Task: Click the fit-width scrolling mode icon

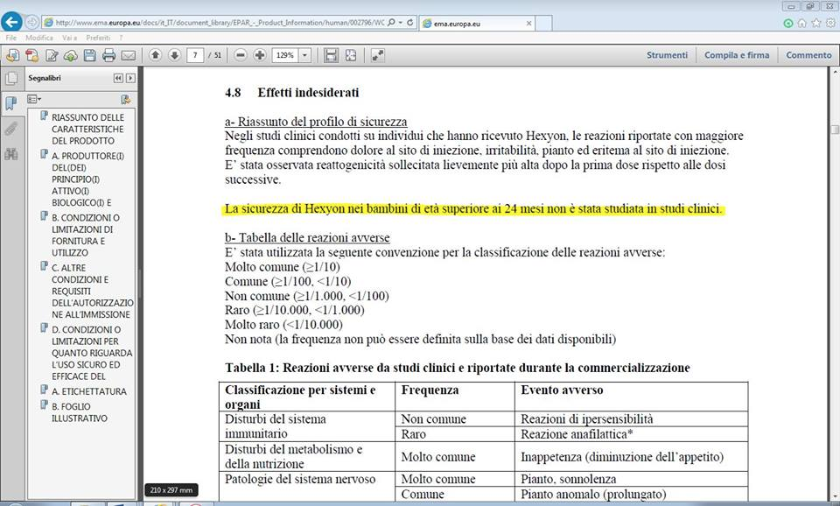Action: pyautogui.click(x=332, y=55)
